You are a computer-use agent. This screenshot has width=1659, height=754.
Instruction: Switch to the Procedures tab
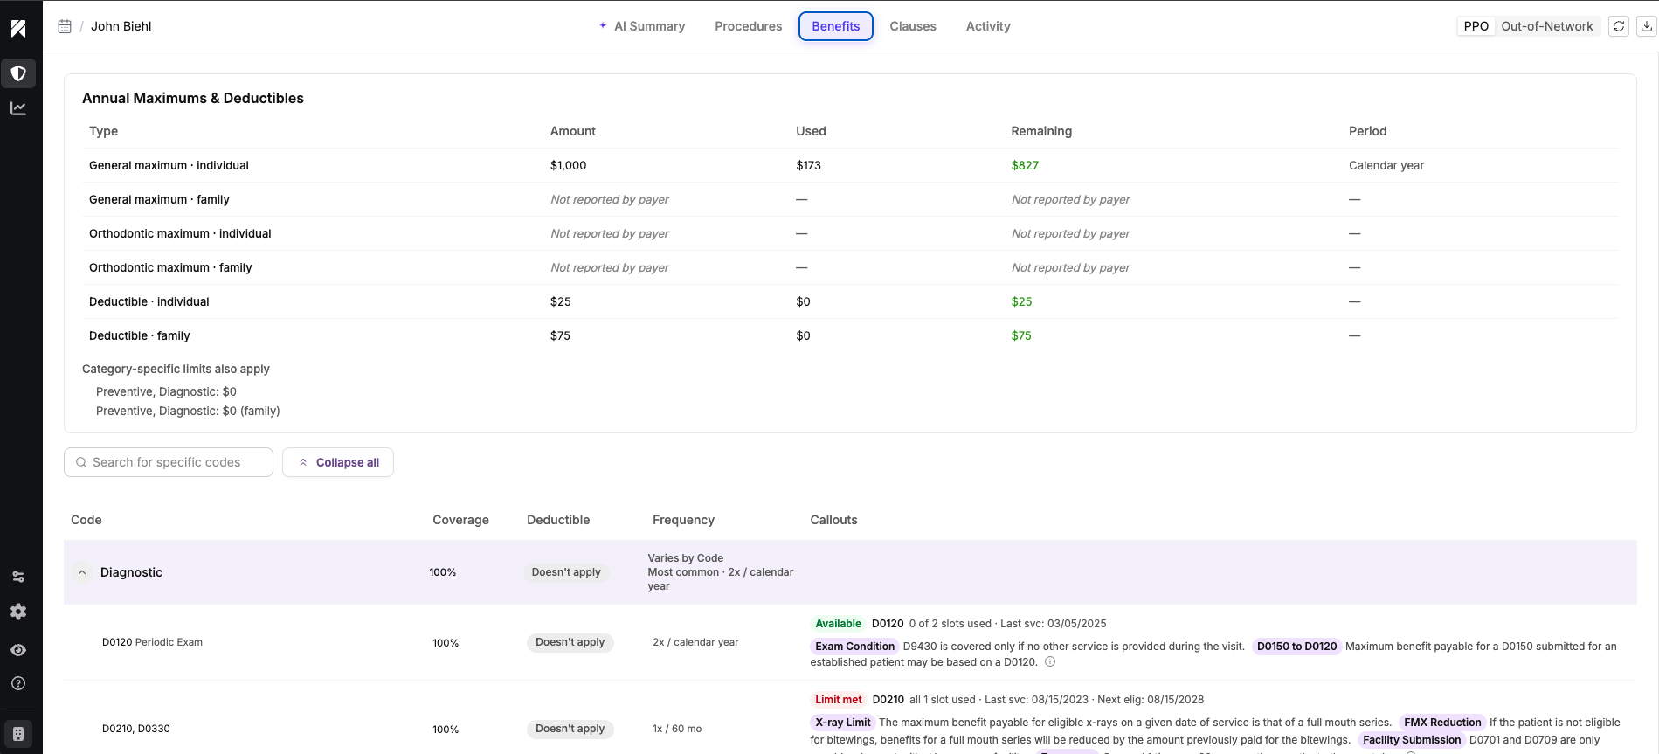[749, 26]
